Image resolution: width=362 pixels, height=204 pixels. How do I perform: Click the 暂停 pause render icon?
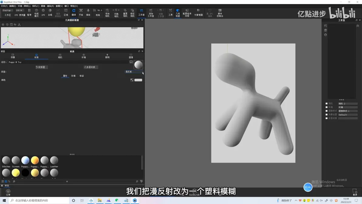coord(29,12)
